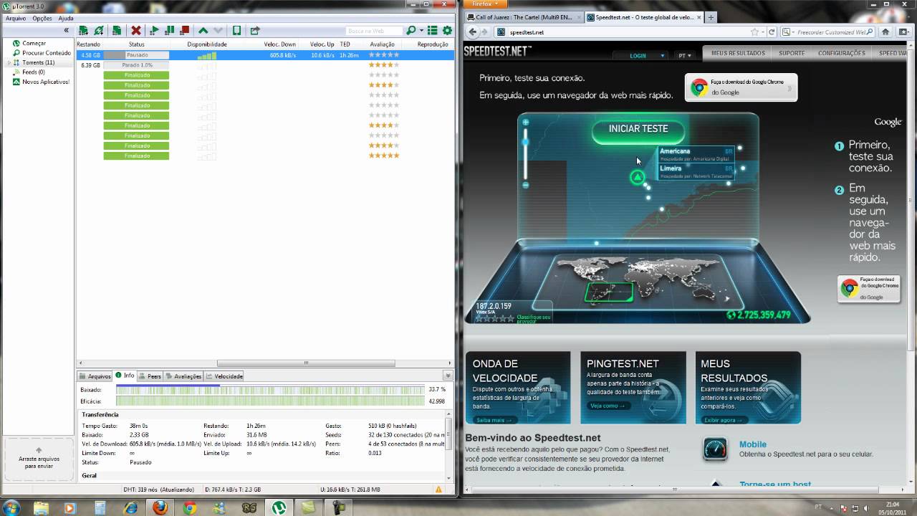Click the uTorrent Remote device icon
Viewport: 917px width, 516px height.
(236, 31)
